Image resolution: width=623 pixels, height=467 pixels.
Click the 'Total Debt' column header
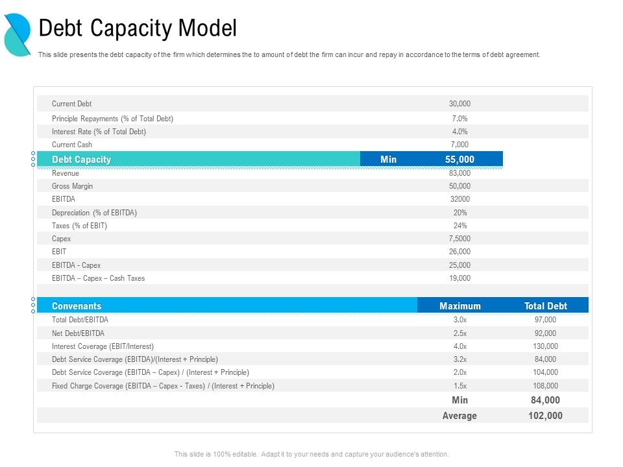[546, 305]
